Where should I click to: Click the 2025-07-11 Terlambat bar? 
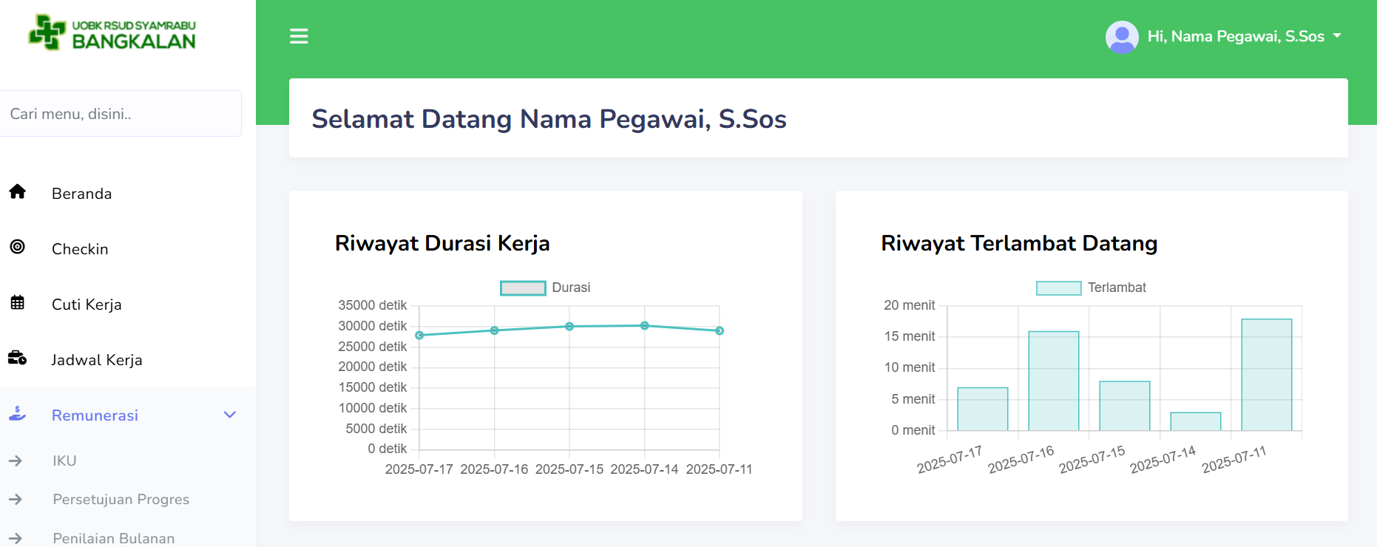(x=1266, y=375)
